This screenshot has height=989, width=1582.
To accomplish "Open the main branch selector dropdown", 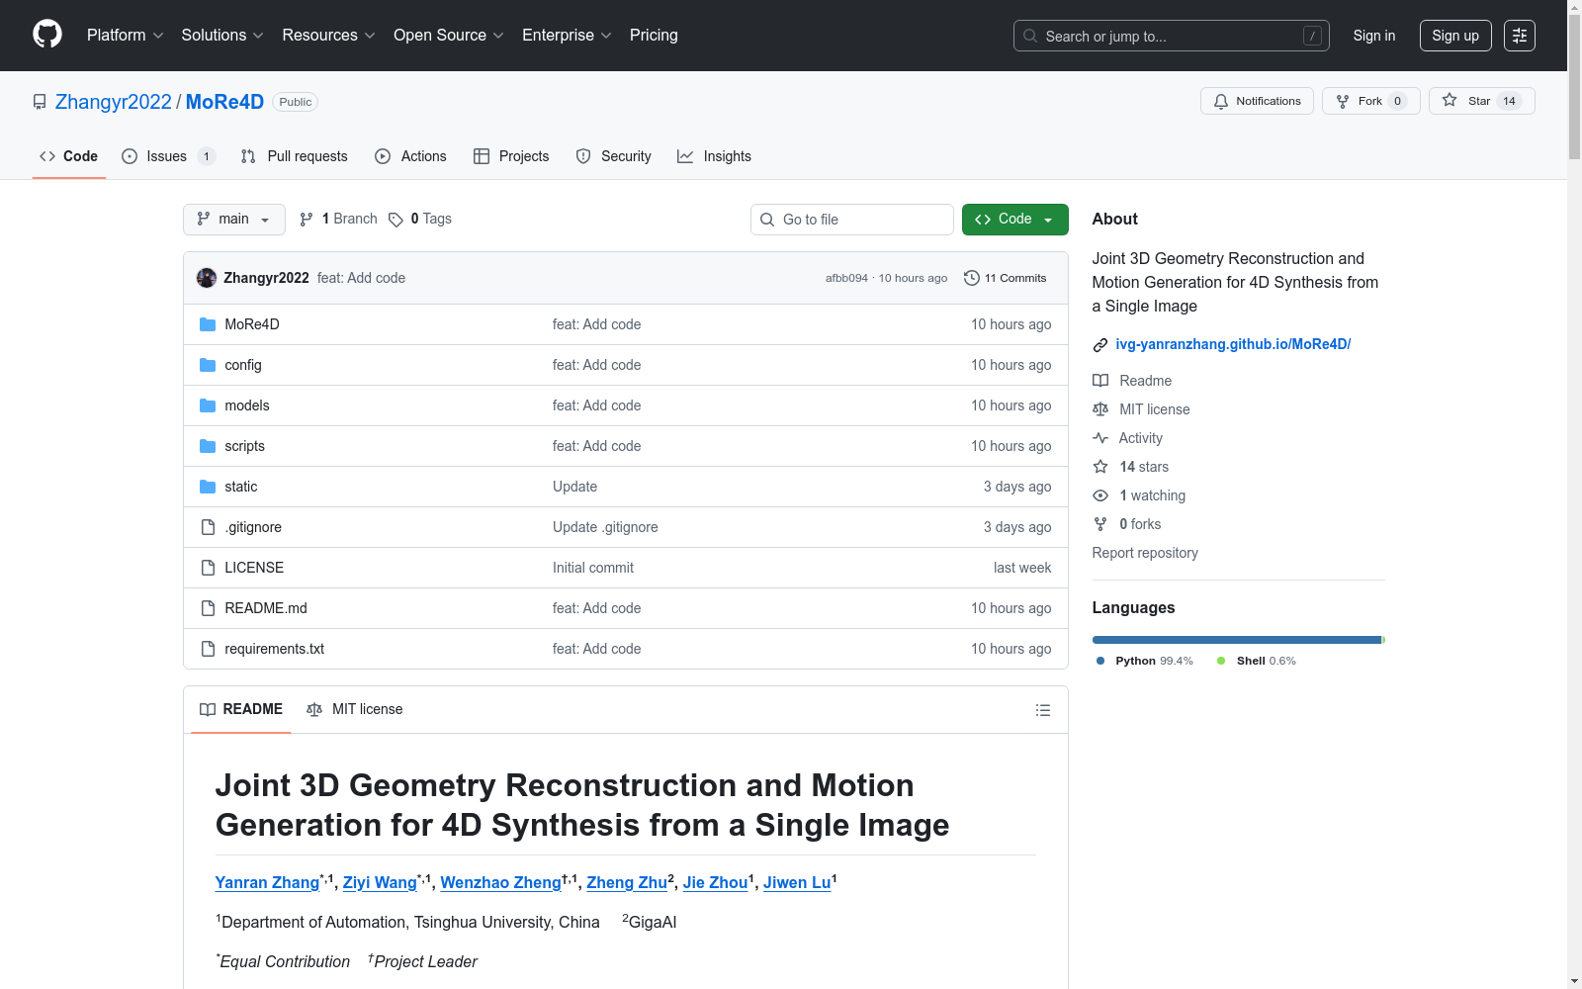I will point(234,220).
